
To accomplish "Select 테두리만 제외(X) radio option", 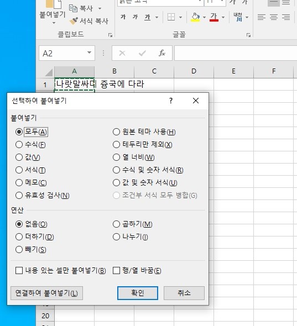I will (142, 145).
